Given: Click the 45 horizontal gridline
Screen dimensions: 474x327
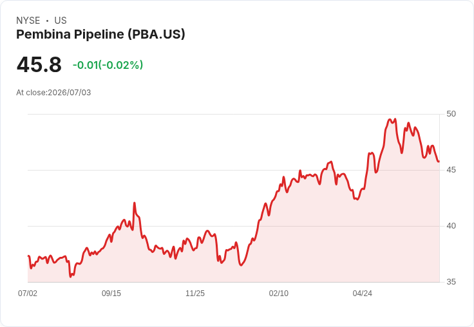Looking at the screenshot, I should click(234, 170).
